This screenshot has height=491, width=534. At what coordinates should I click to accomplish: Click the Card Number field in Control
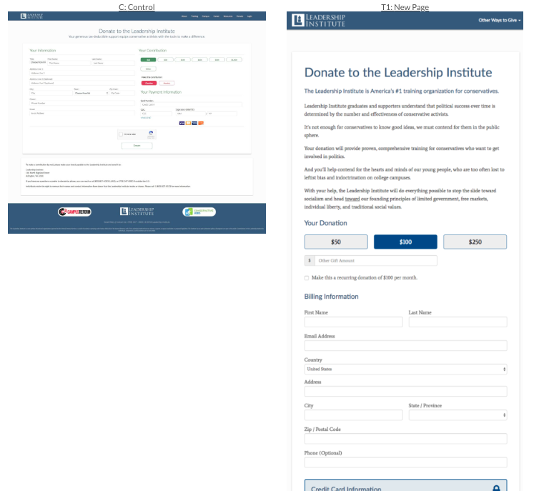(x=192, y=104)
